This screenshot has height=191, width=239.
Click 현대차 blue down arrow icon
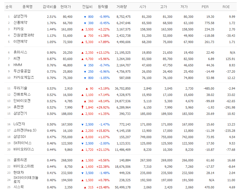click(x=82, y=173)
